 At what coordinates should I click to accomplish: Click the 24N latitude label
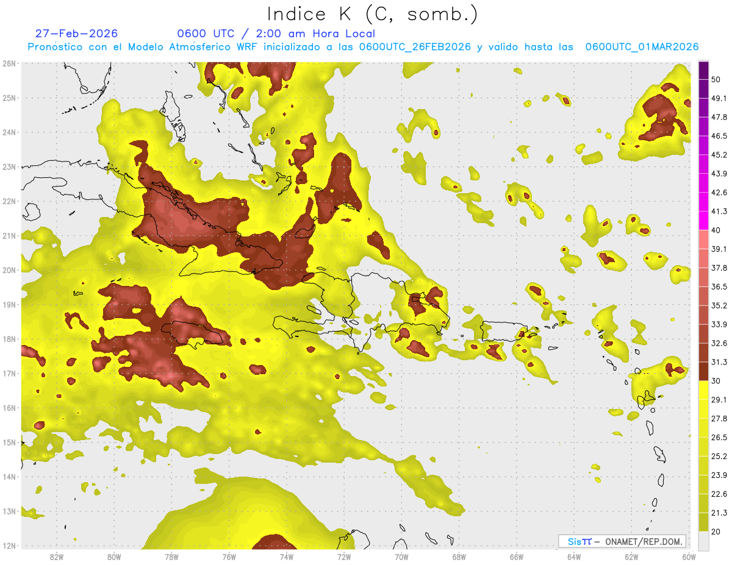(x=9, y=132)
